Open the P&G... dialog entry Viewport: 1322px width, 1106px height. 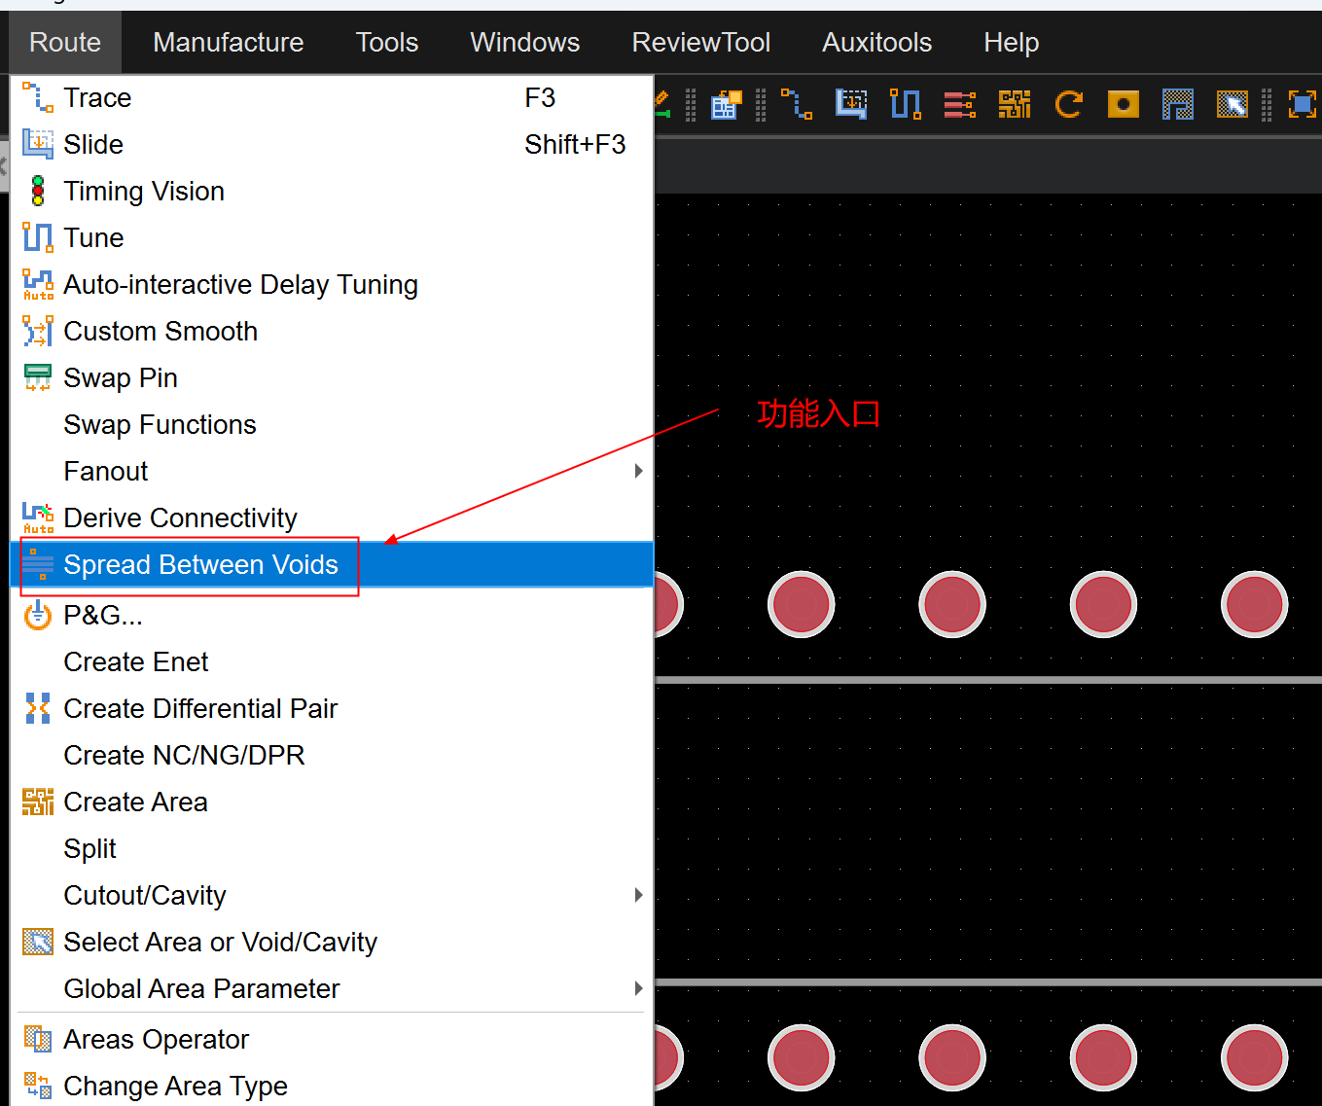[103, 616]
